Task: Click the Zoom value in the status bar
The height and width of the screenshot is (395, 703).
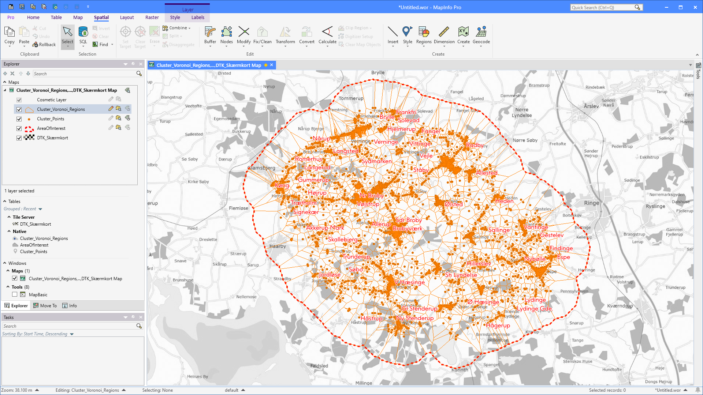Action: (x=16, y=390)
